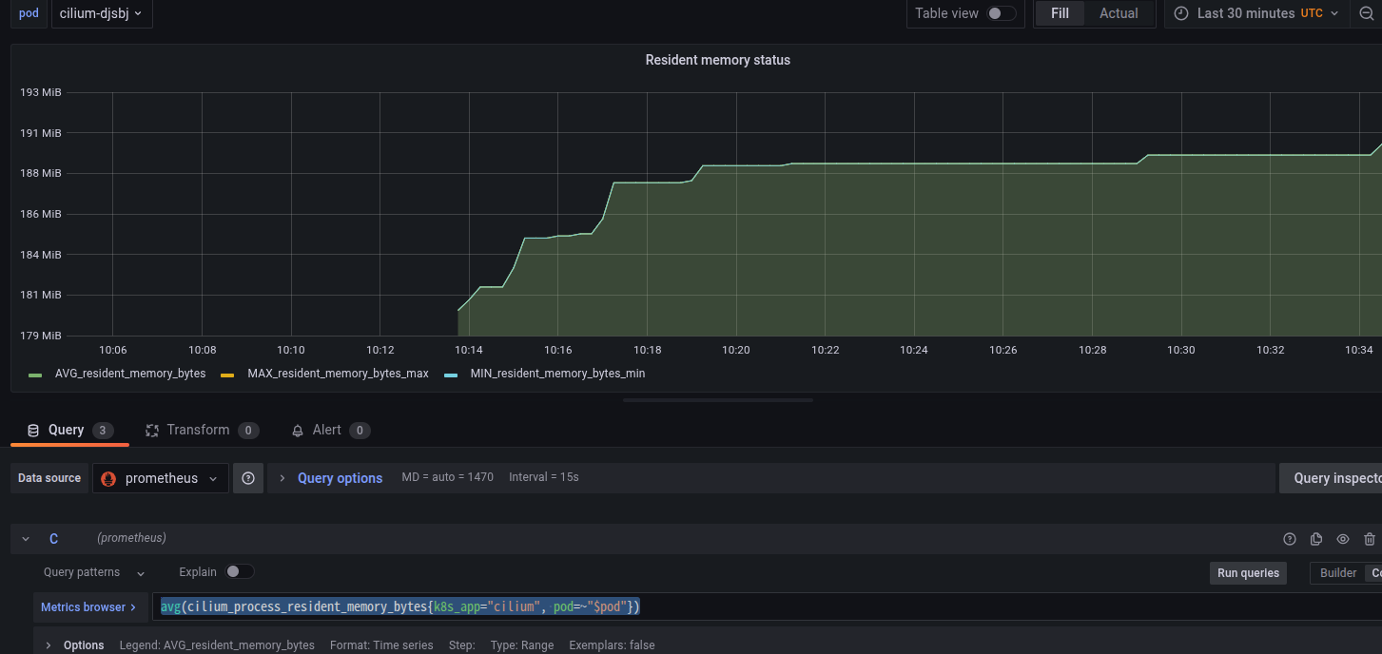Toggle the Explain switch
The width and height of the screenshot is (1382, 654).
(240, 572)
